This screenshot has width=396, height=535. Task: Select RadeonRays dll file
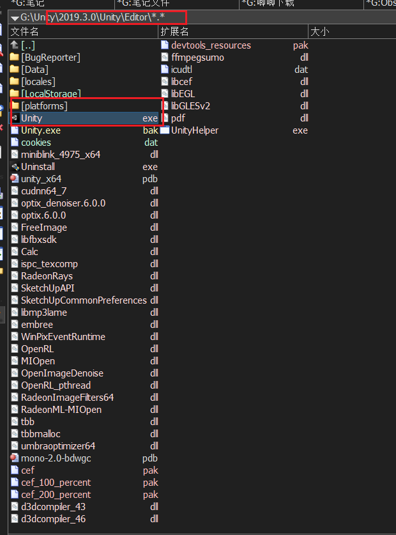coord(84,276)
